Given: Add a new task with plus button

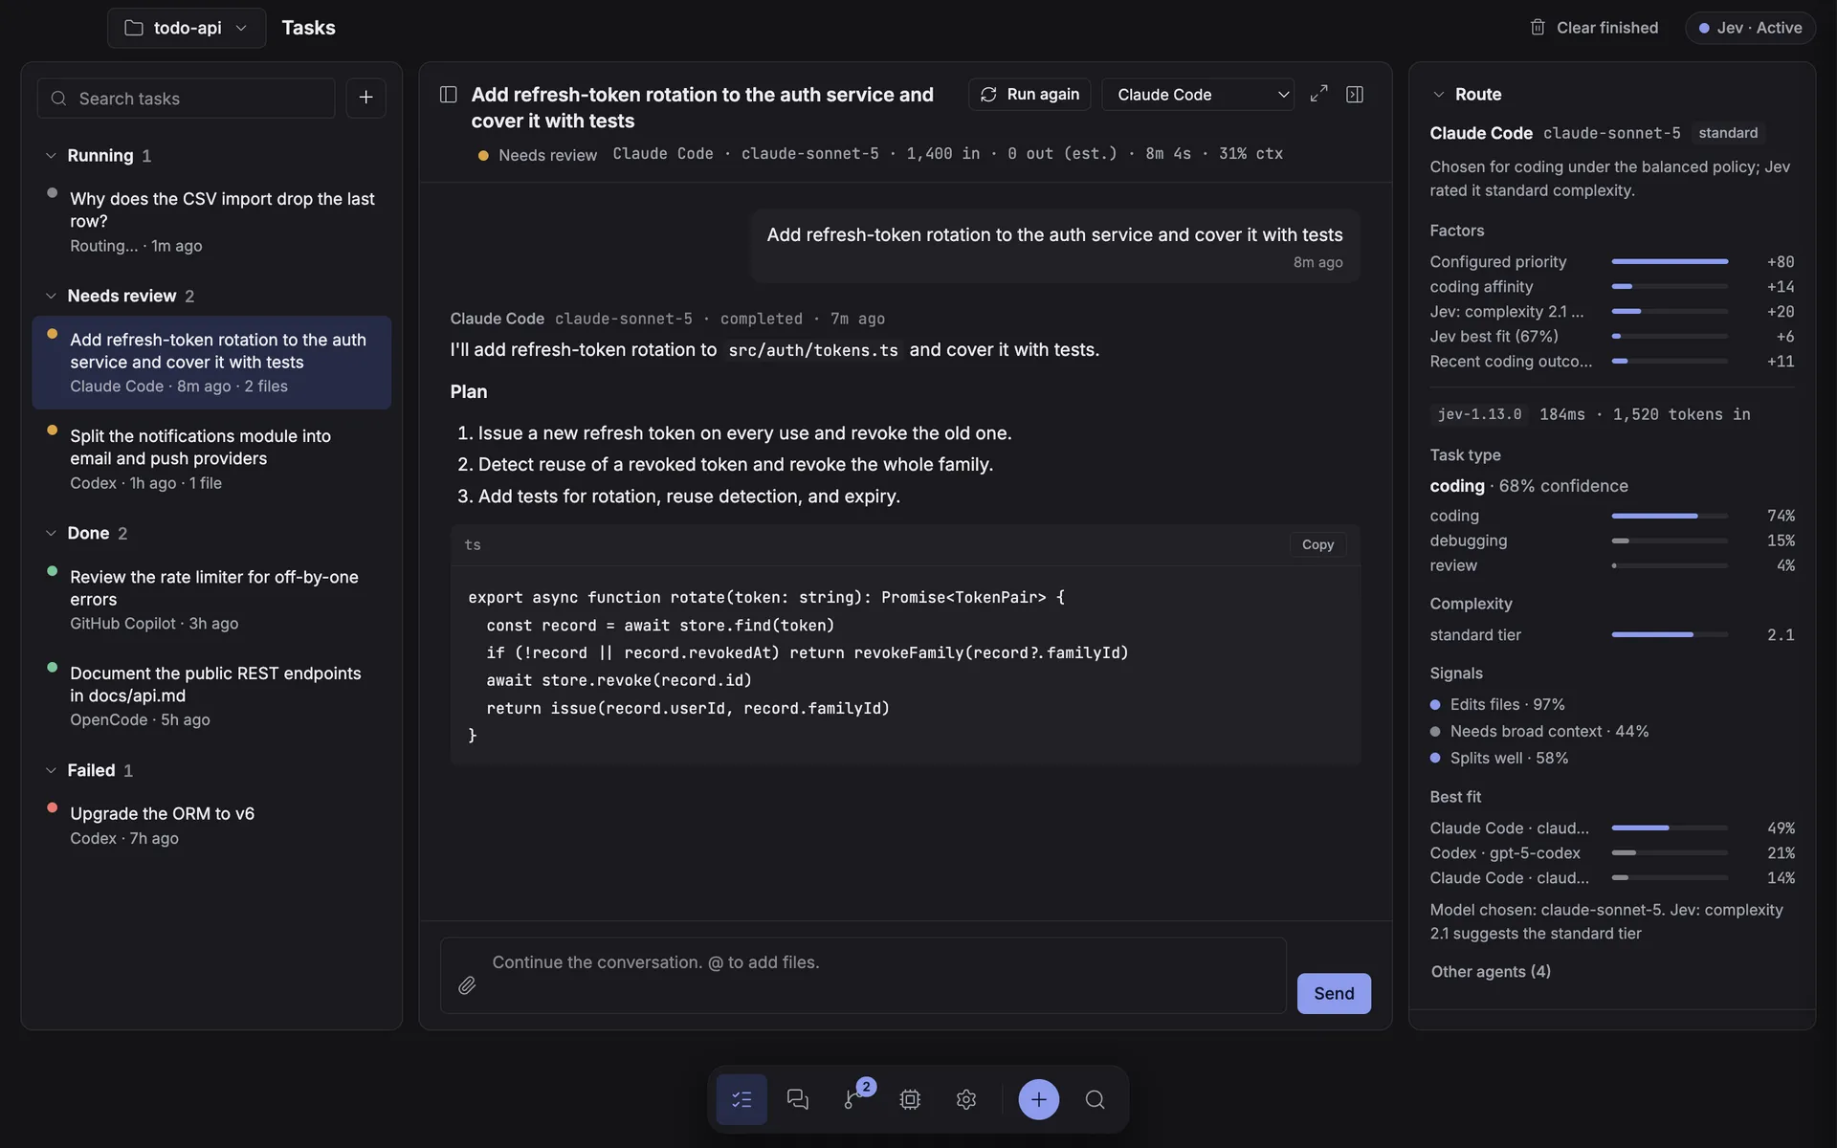Looking at the screenshot, I should [x=365, y=98].
